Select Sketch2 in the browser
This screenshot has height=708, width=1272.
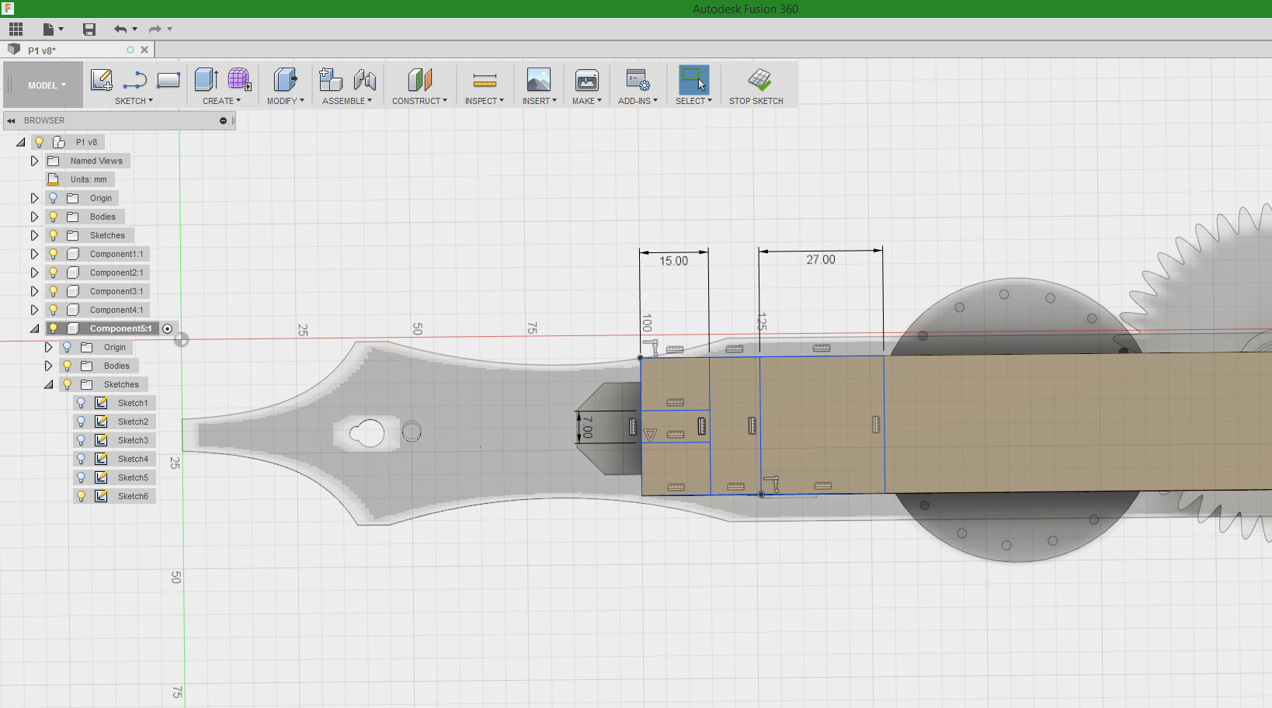pos(133,422)
